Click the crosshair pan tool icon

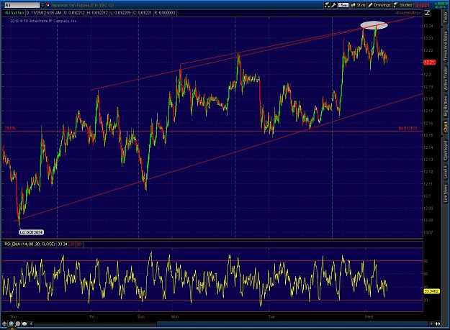[4, 324]
